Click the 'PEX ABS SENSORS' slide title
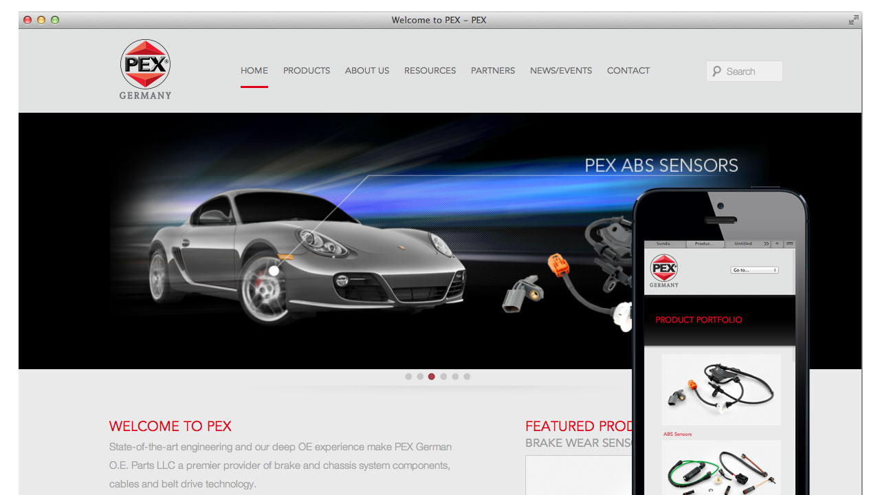 click(661, 165)
